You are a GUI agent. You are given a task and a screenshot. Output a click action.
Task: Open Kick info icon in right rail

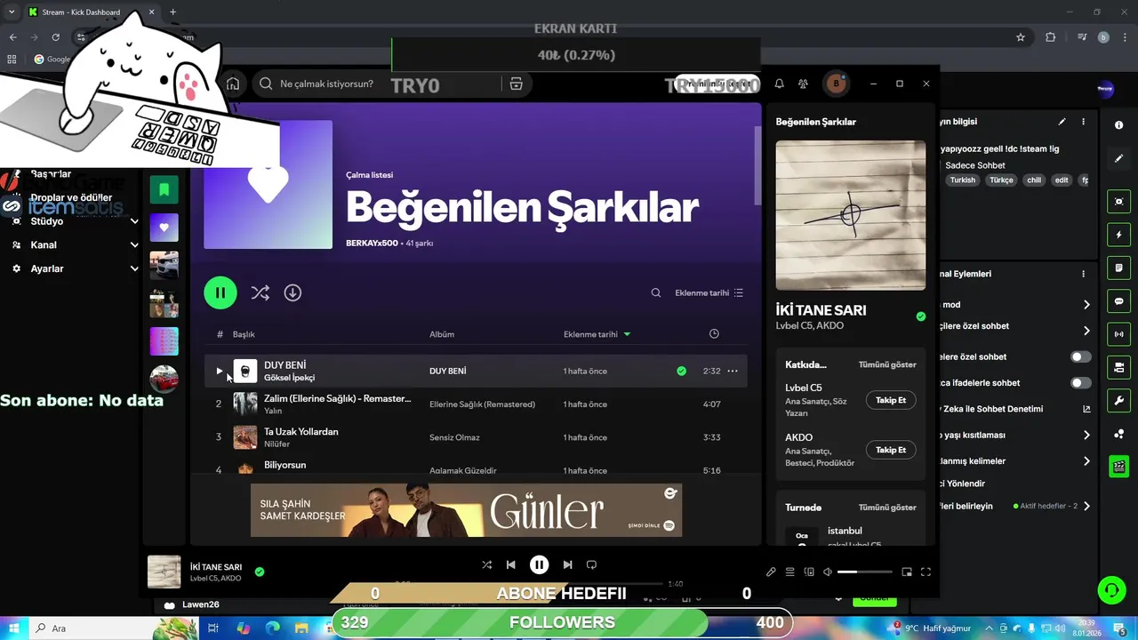point(1119,125)
